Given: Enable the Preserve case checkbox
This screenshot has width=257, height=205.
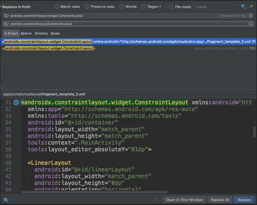Looking at the screenshot, I should (x=87, y=6).
